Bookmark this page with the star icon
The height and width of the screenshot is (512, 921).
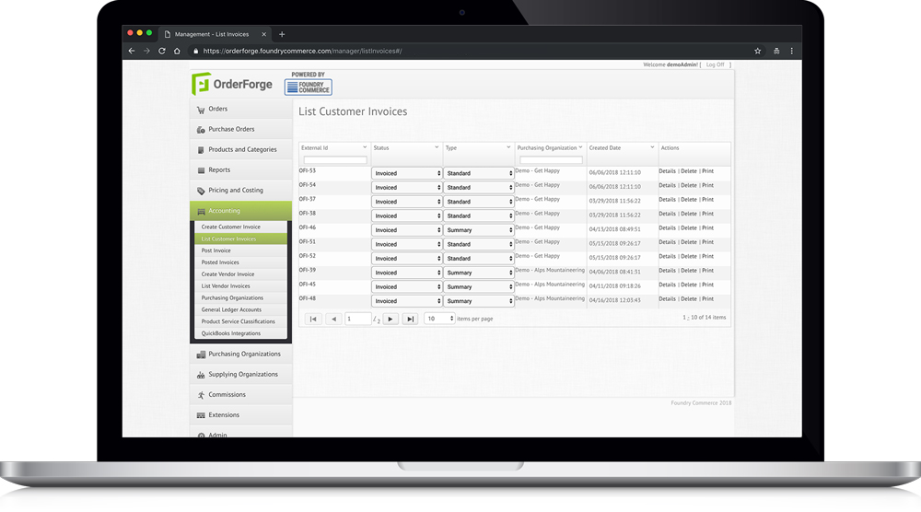point(758,51)
